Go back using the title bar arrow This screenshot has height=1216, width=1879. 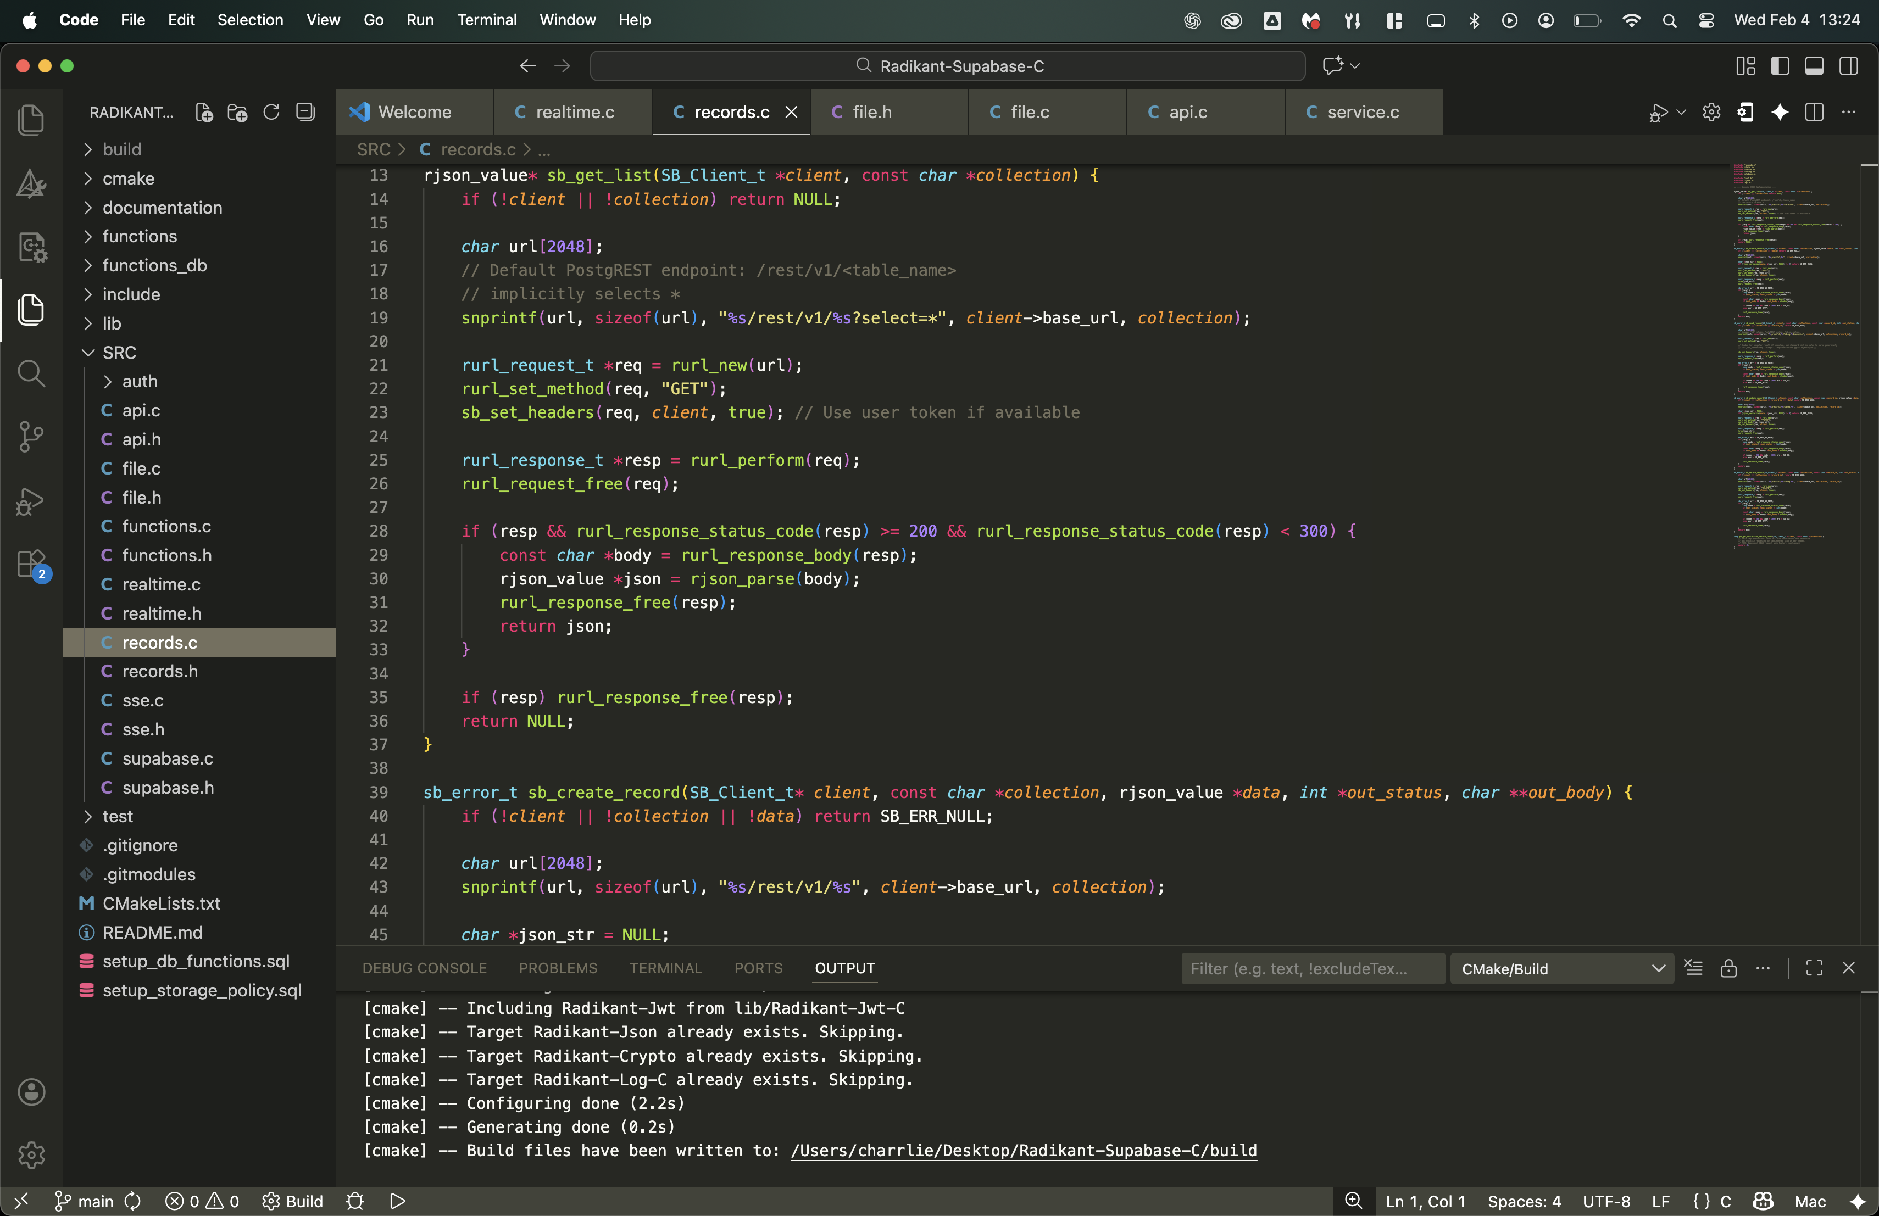point(527,66)
